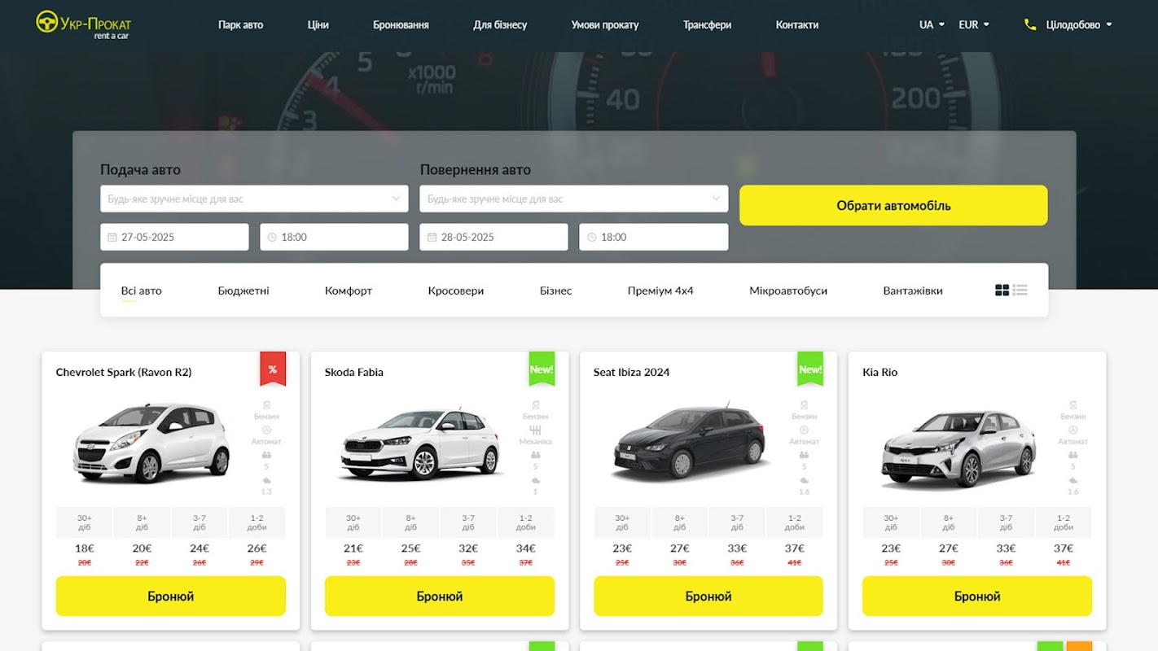The width and height of the screenshot is (1158, 651).
Task: Open the Skoda Fabia title link
Action: [x=354, y=372]
